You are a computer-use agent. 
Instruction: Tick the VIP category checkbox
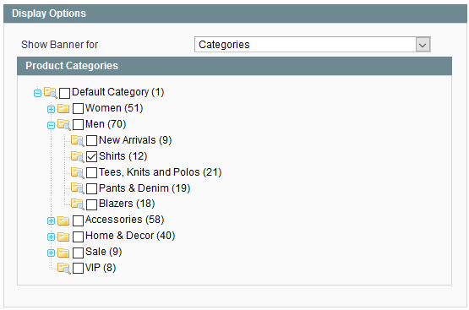pos(78,268)
